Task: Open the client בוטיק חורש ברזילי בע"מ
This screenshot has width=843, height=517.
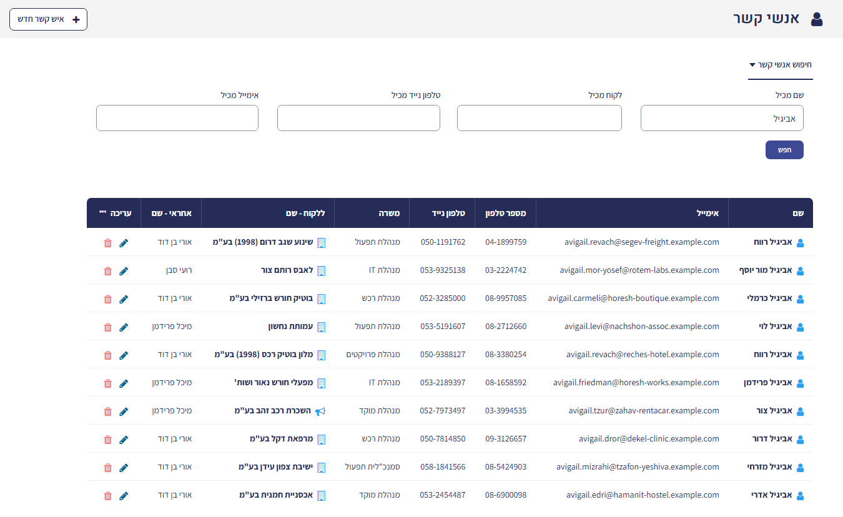Action: tap(272, 298)
